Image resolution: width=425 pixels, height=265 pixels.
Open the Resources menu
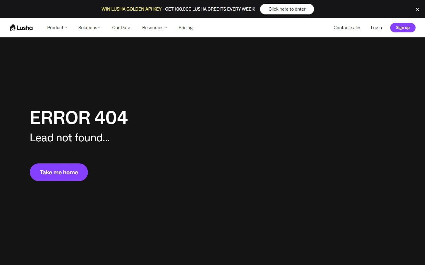(x=153, y=28)
